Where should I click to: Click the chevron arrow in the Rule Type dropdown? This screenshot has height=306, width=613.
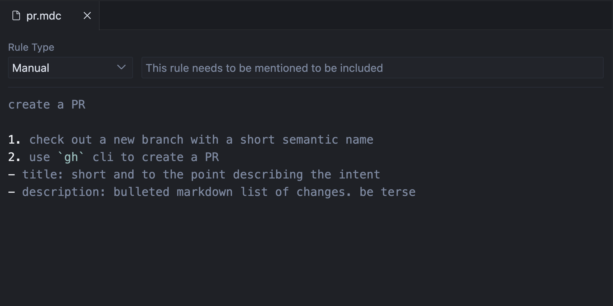[121, 67]
